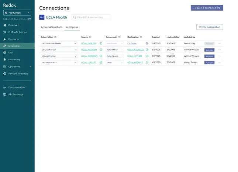Viewport: 238px width, 172px height.
Task: Select Connections in the sidebar
Action: (17, 46)
